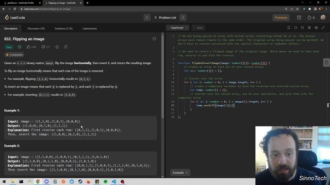Click the notes icon on right edge
The height and width of the screenshot is (185, 330).
[326, 63]
